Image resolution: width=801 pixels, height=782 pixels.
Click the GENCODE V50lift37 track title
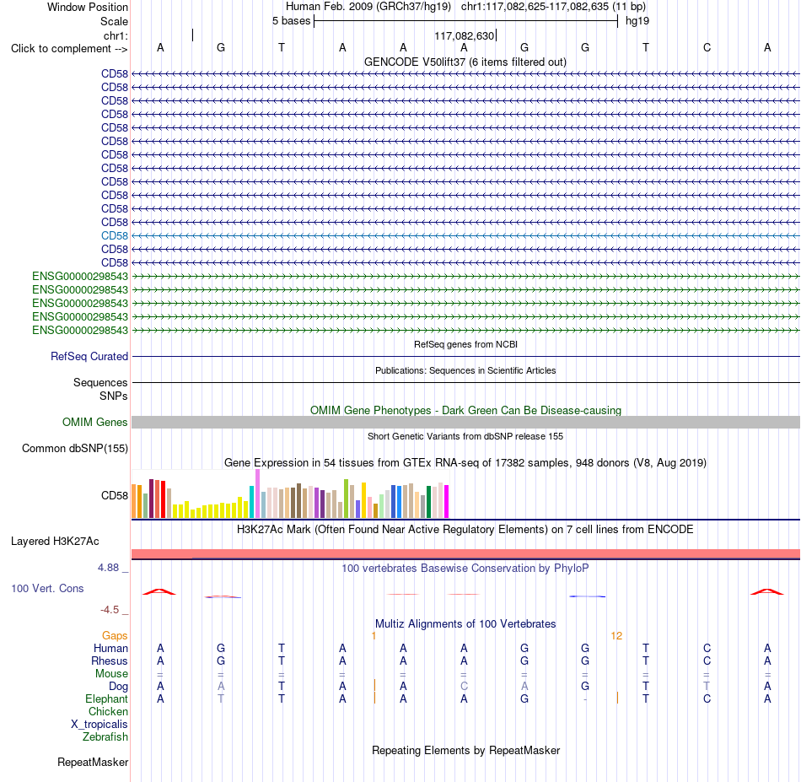point(465,62)
